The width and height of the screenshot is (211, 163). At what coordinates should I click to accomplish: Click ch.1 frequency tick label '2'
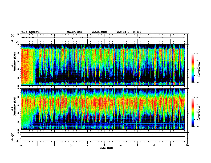coord(19,78)
